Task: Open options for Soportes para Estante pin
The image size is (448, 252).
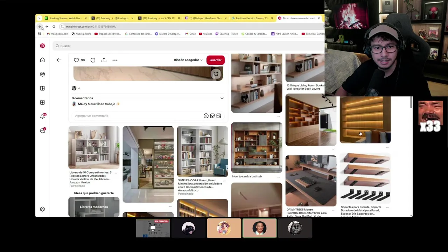Action: tap(387, 208)
